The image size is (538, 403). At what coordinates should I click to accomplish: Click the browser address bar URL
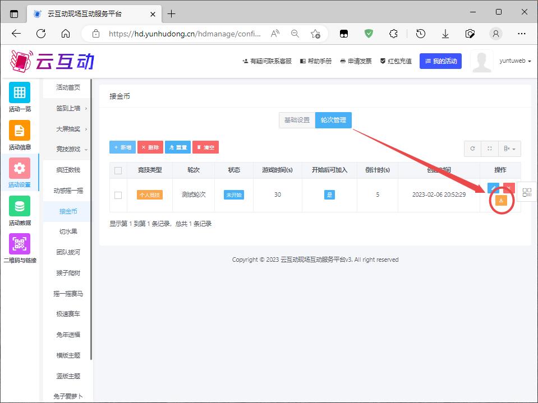185,34
